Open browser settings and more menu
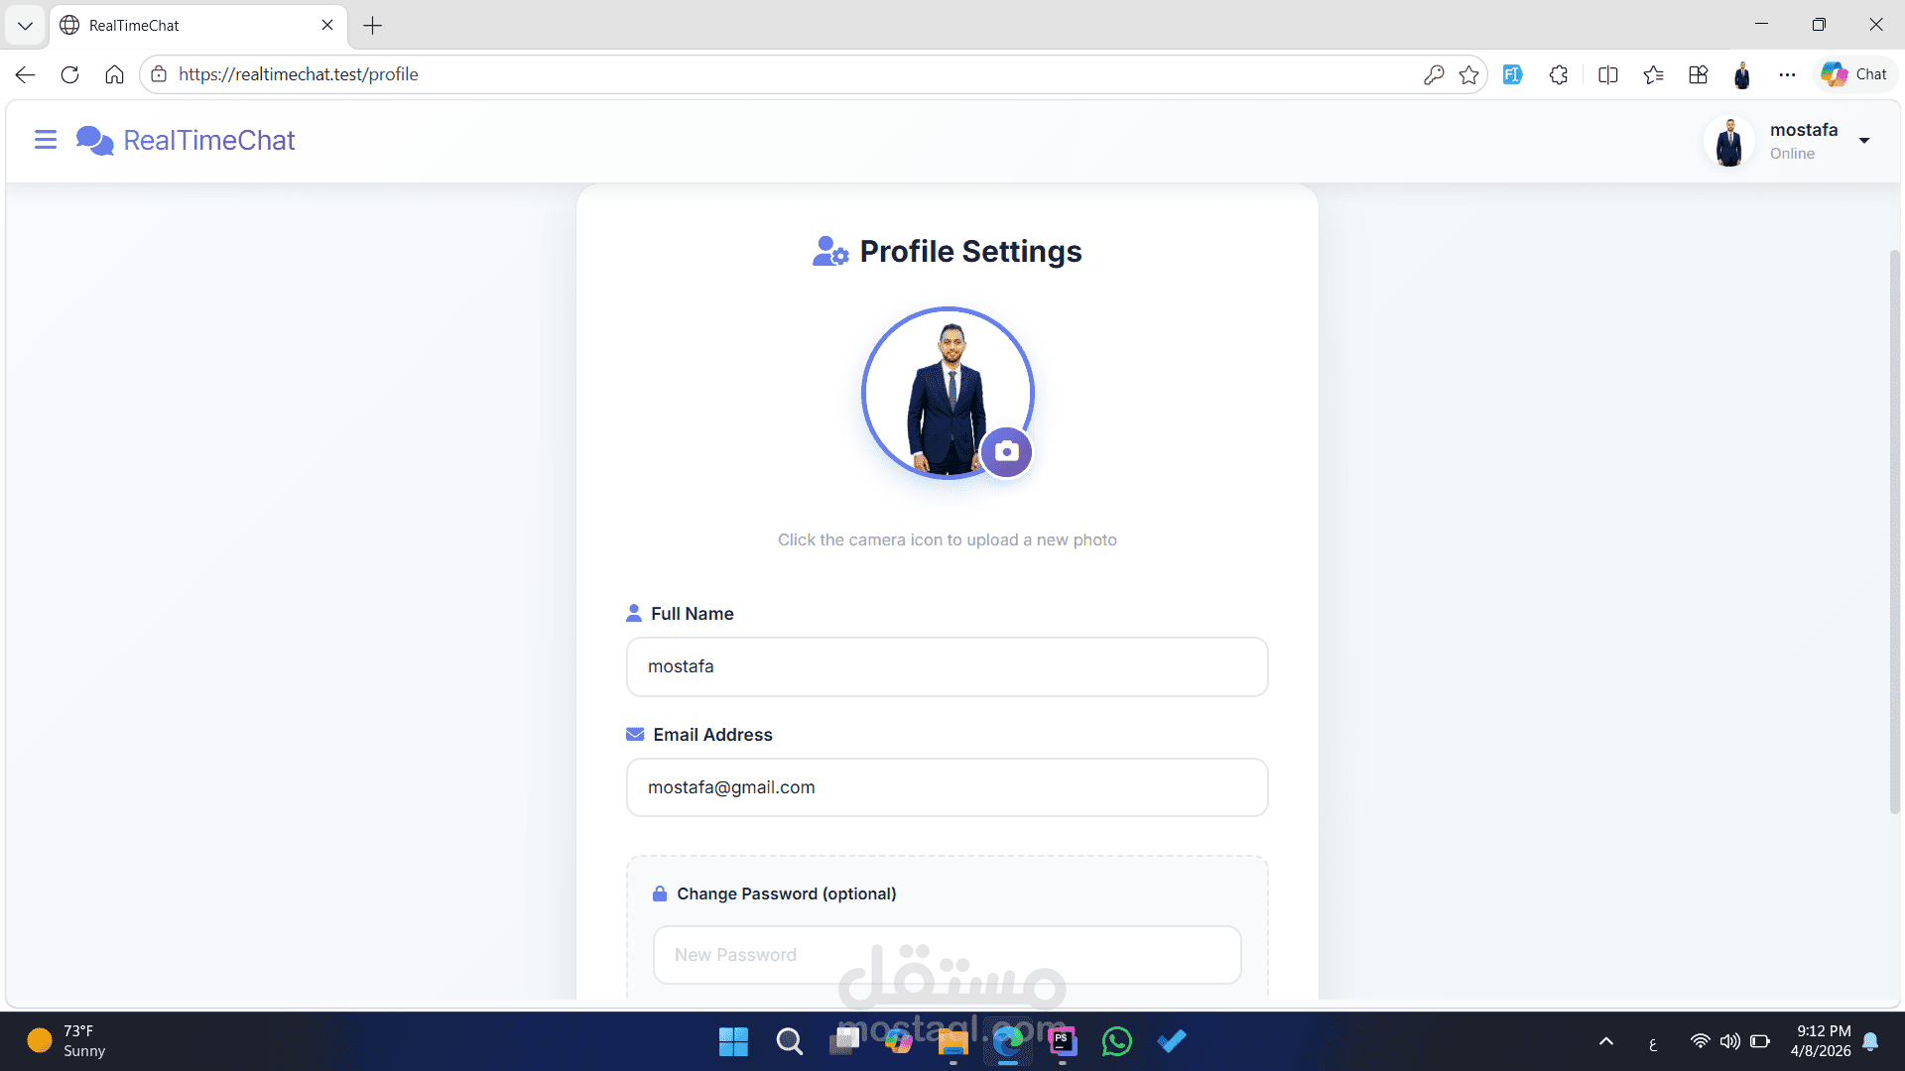 [1787, 74]
